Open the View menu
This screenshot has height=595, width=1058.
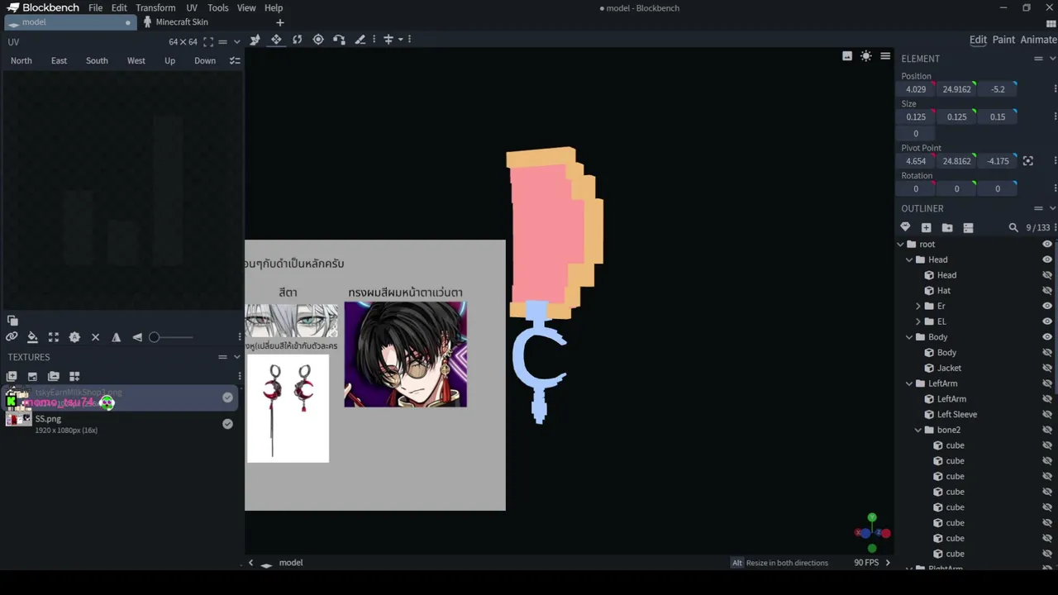pyautogui.click(x=246, y=7)
